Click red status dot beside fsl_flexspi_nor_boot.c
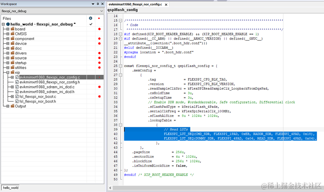This screenshot has height=192, width=324. (99, 97)
